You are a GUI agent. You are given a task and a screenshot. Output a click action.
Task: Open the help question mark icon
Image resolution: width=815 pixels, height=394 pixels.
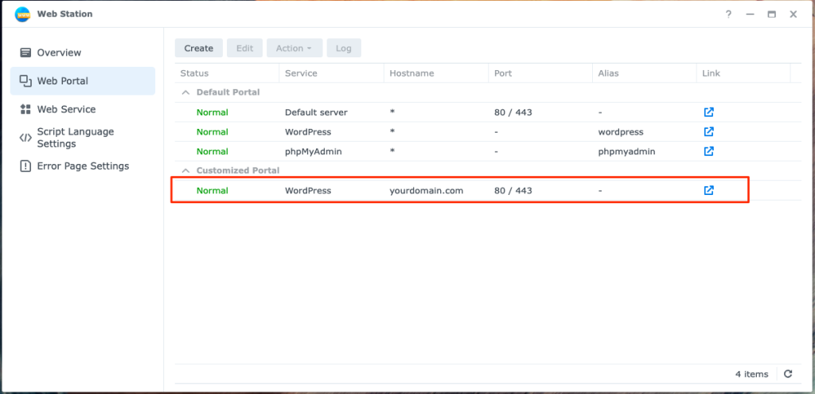pyautogui.click(x=728, y=14)
